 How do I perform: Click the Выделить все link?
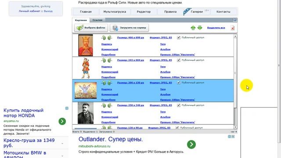(x=216, y=28)
